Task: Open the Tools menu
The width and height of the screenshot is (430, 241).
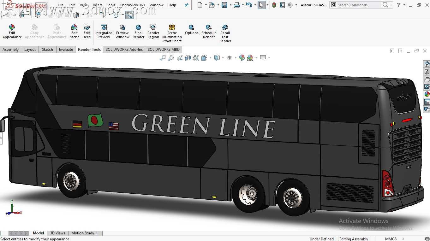Action: 111,5
